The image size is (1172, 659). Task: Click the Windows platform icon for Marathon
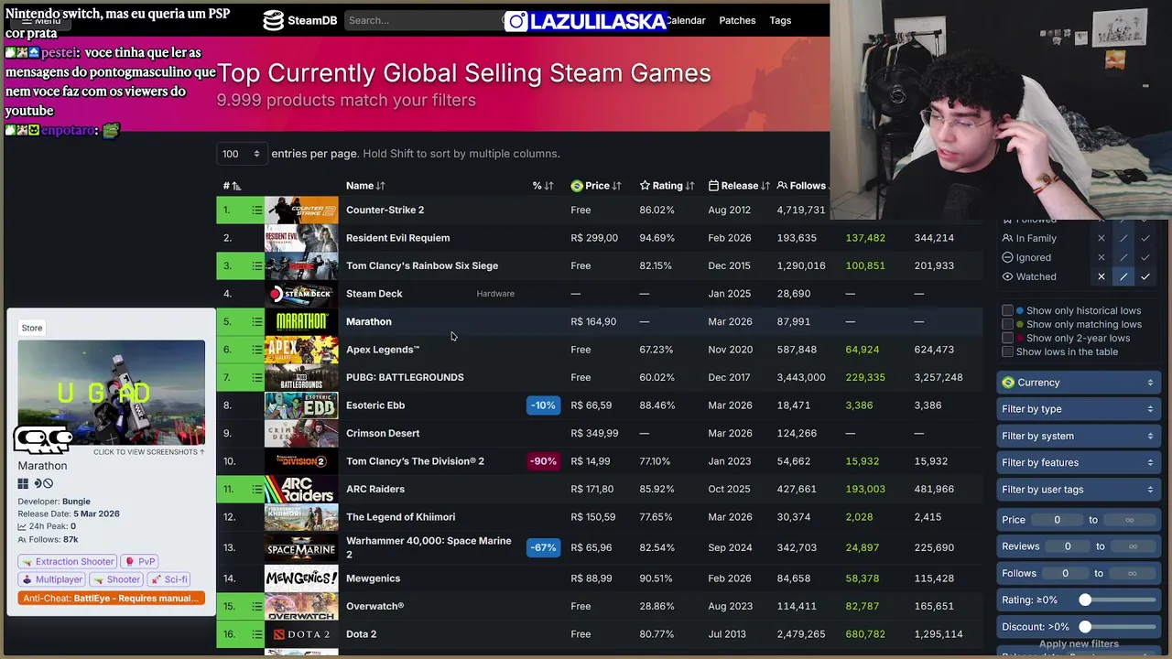[x=23, y=484]
